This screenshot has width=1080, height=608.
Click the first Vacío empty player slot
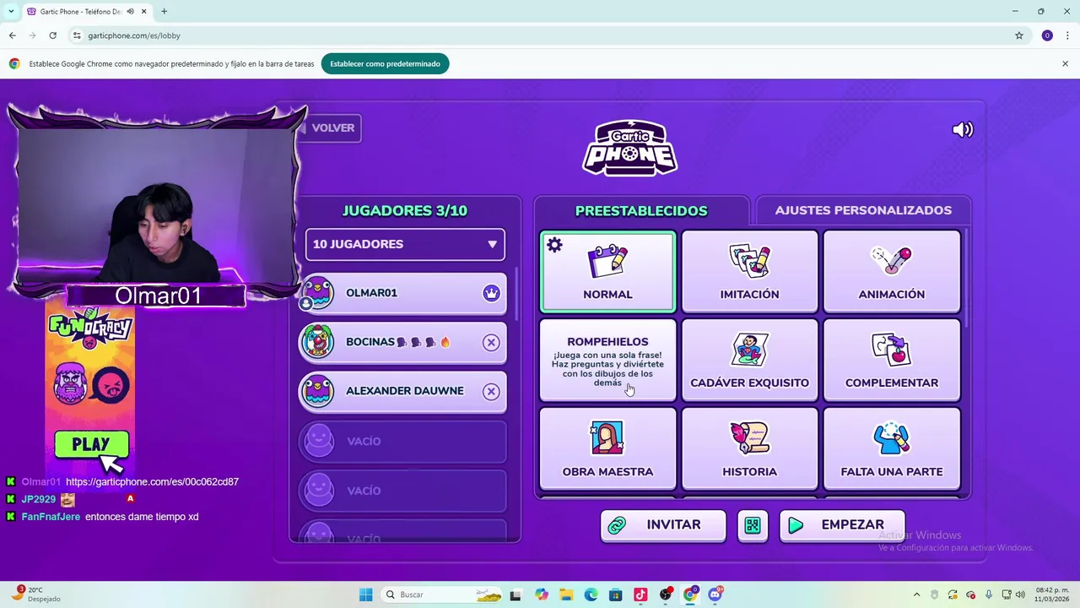point(403,441)
